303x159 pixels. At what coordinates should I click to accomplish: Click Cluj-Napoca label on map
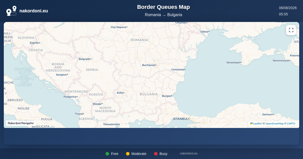118,27
